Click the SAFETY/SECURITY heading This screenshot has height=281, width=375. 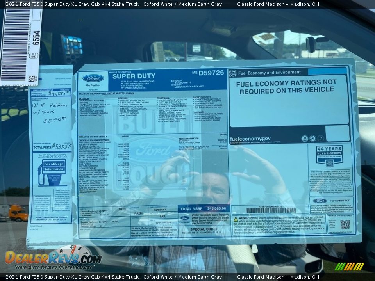click(202, 97)
